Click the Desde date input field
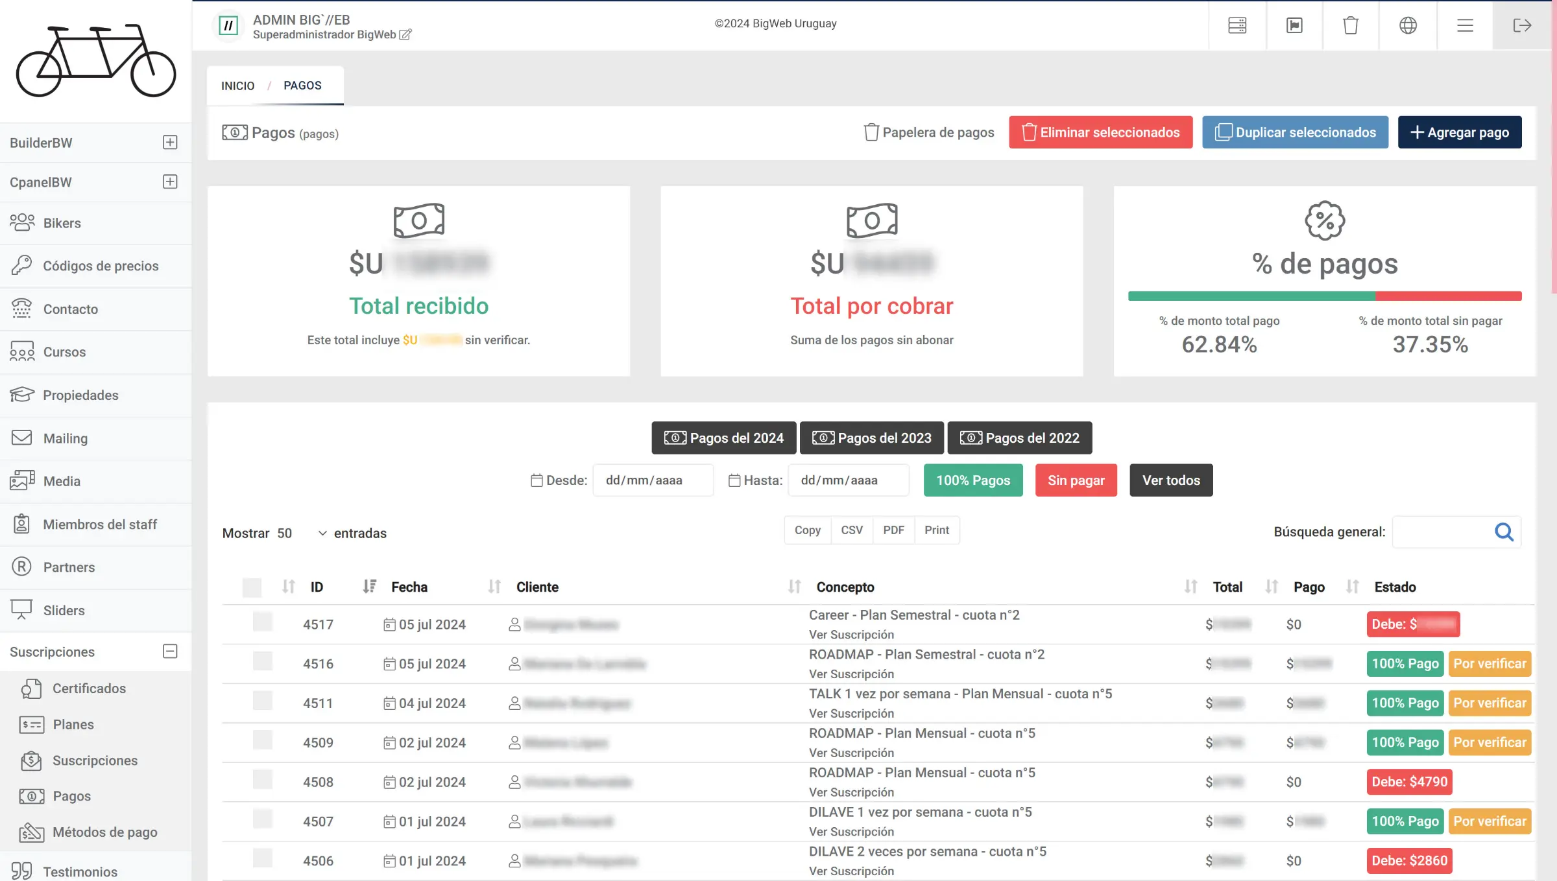Screen dimensions: 1557x881 point(653,480)
